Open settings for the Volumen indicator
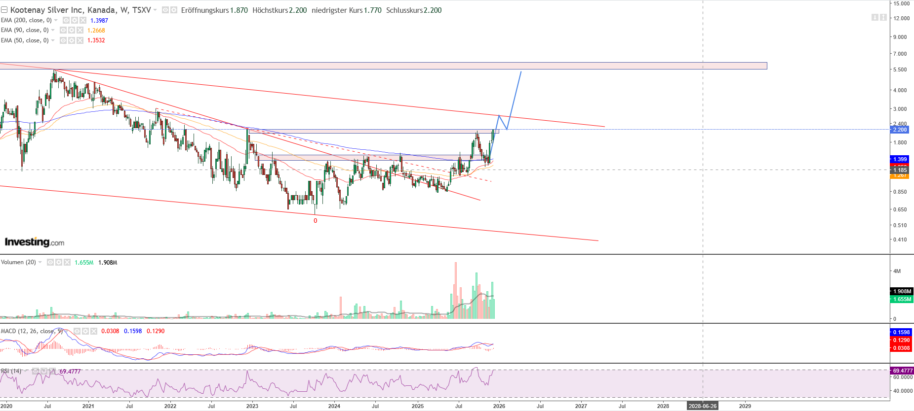914x411 pixels. tap(59, 262)
